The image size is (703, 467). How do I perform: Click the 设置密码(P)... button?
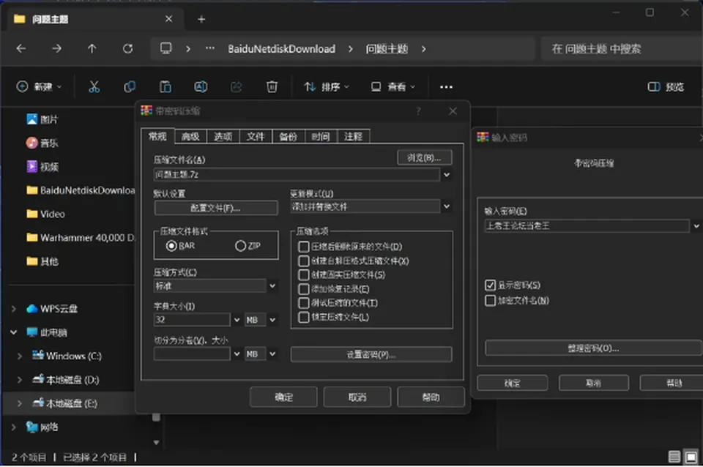click(x=371, y=354)
